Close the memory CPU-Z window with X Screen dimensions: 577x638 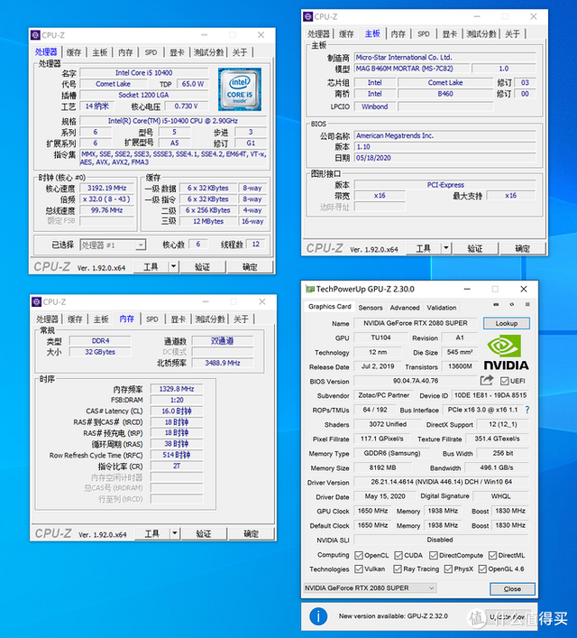coord(262,301)
